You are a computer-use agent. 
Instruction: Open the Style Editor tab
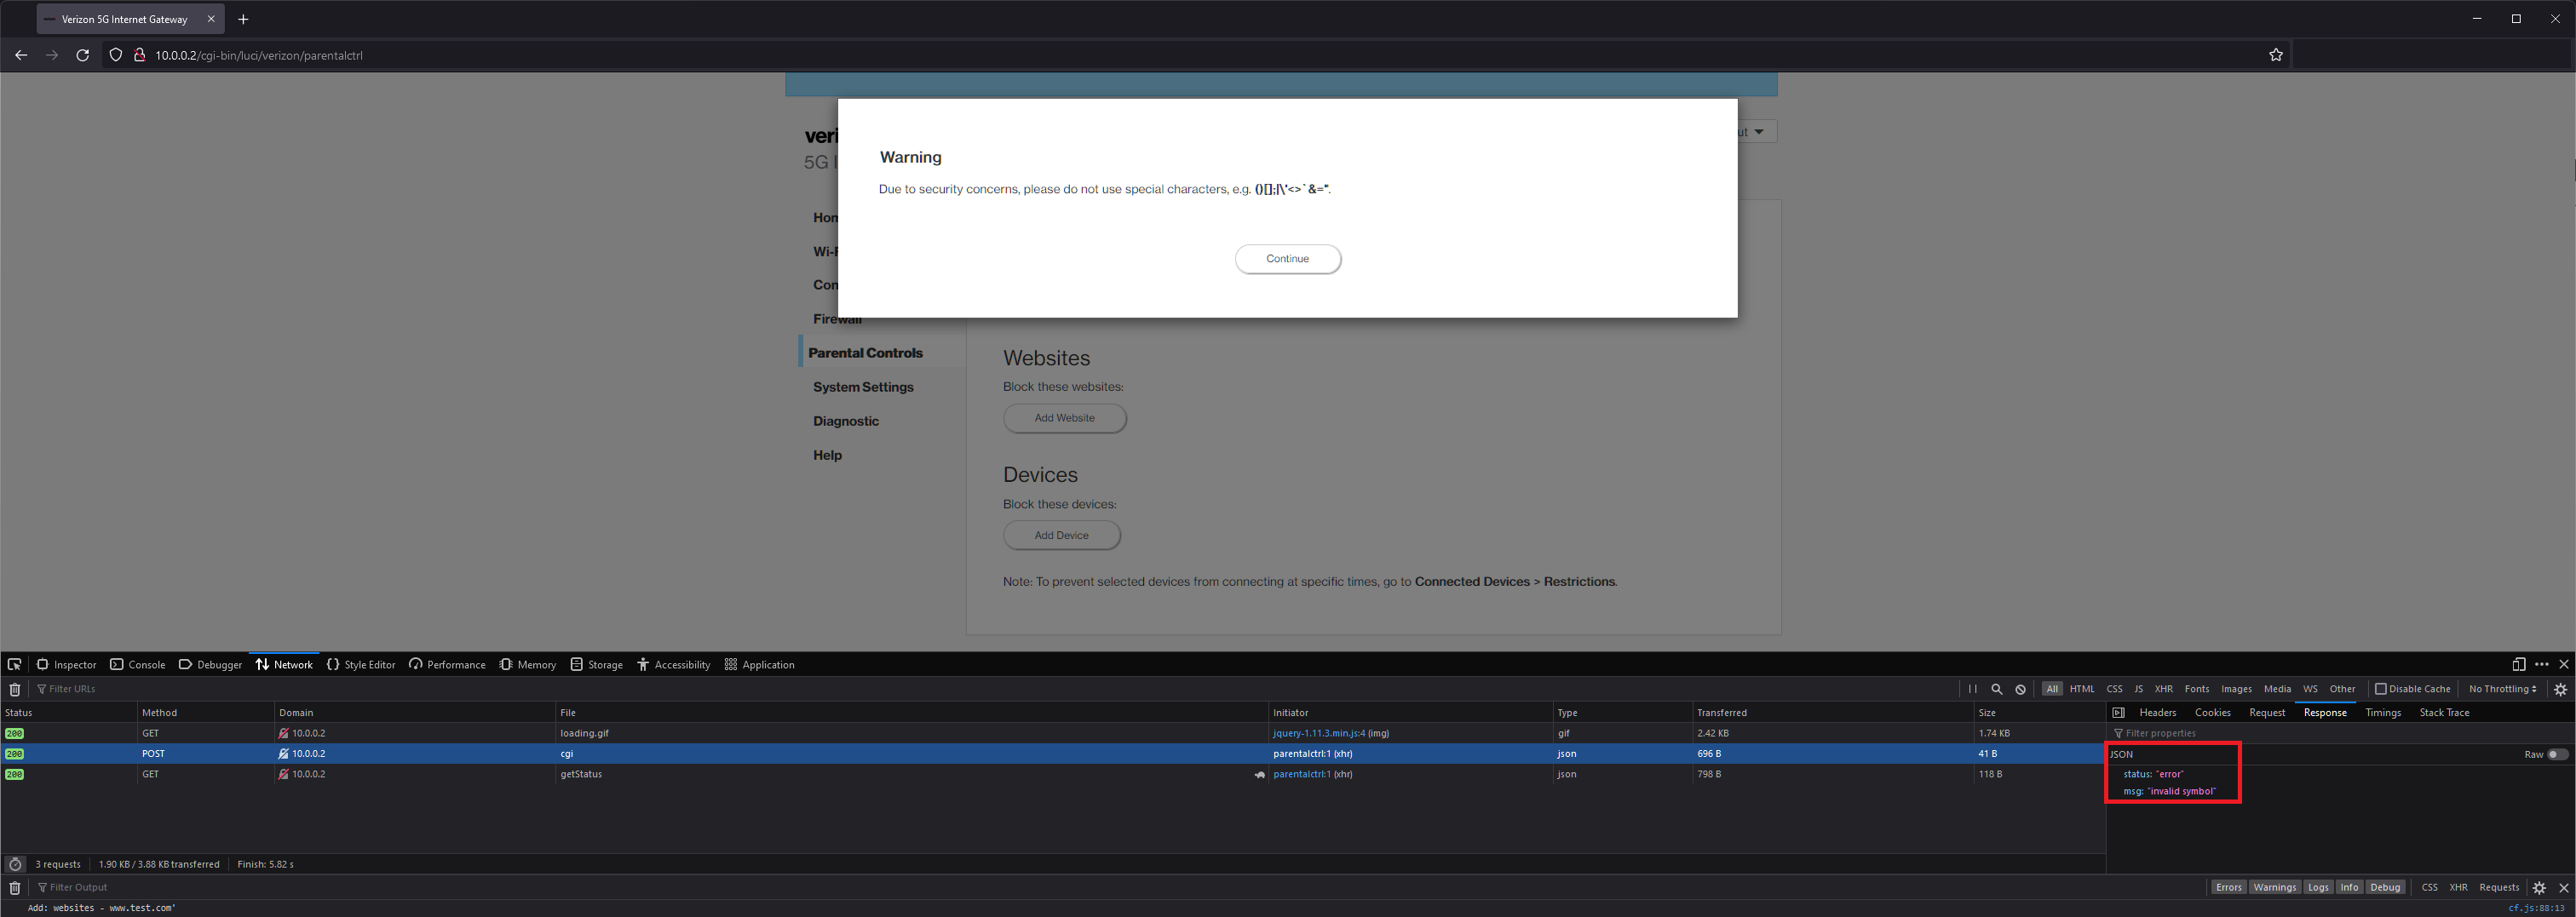(x=361, y=664)
